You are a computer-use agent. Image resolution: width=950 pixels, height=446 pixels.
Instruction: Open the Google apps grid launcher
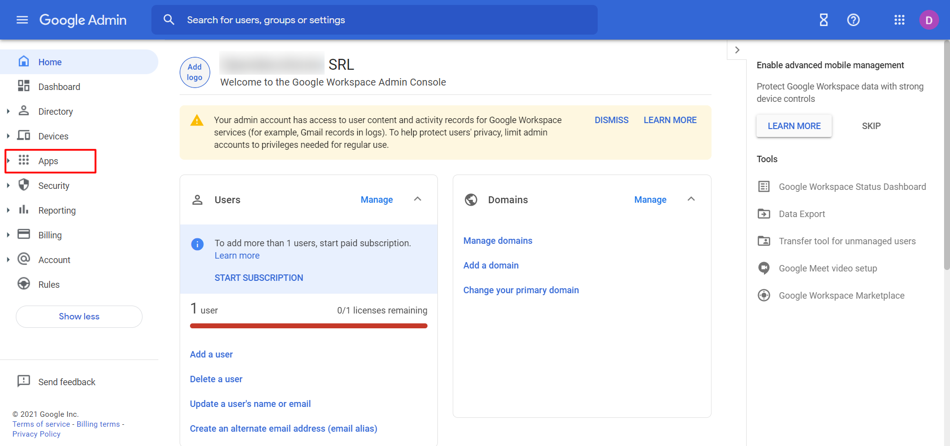click(899, 20)
